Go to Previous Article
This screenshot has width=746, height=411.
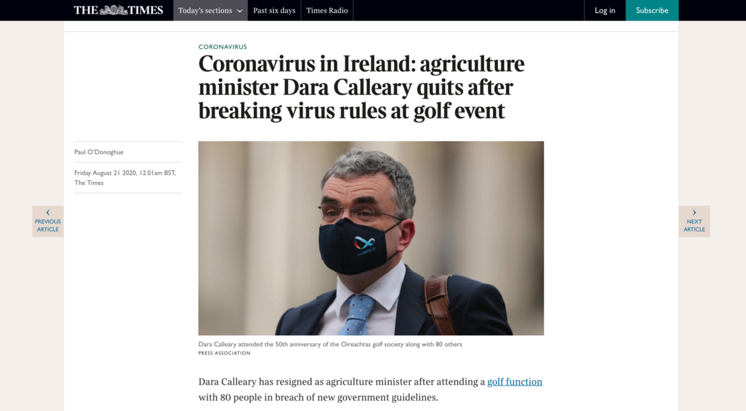coord(48,221)
